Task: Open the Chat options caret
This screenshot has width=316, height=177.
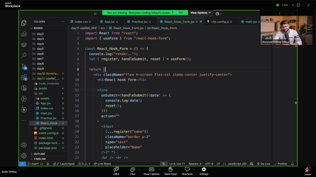Action: 139,170
